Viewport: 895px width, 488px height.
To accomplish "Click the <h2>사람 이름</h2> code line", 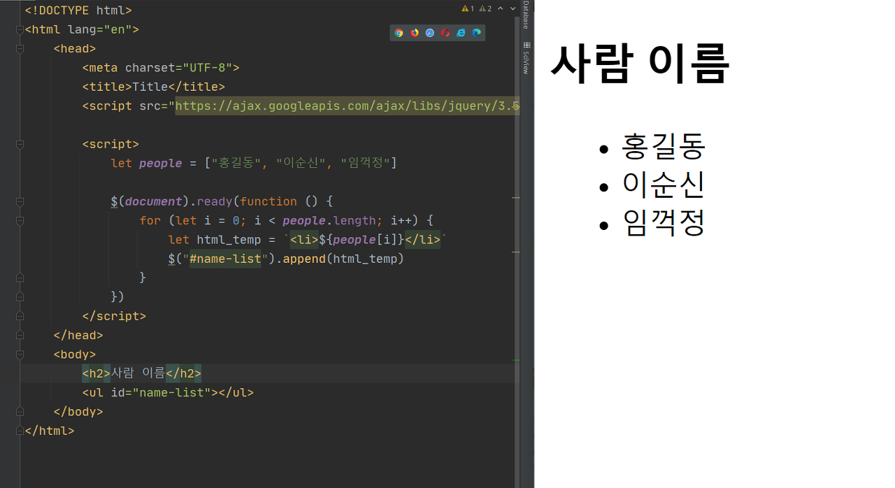I will pos(142,373).
